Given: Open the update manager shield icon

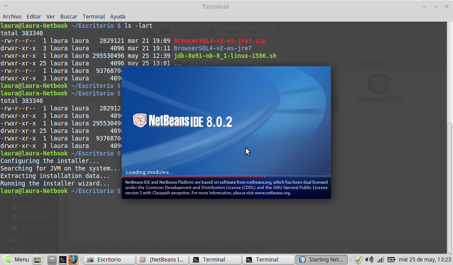Looking at the screenshot, I should point(359,260).
